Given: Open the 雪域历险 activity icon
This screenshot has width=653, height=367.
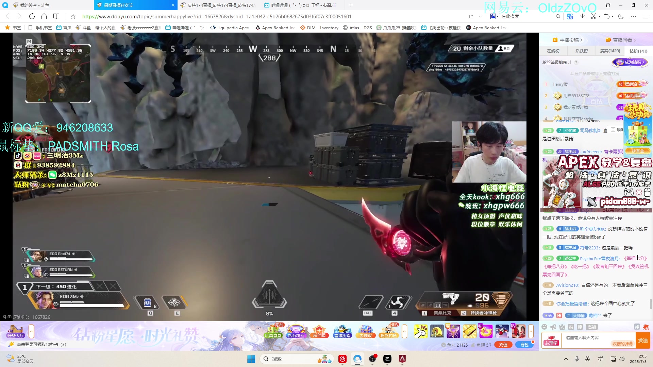Looking at the screenshot, I should 342,331.
